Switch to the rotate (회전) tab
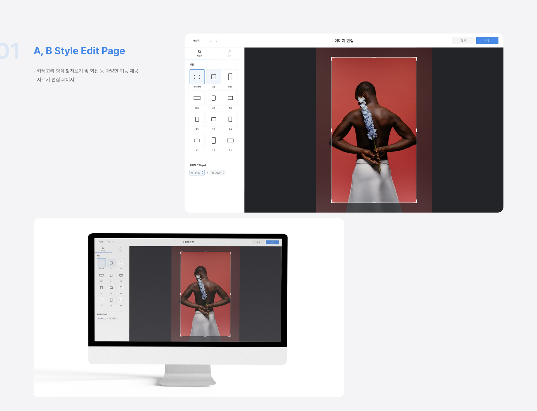Image resolution: width=537 pixels, height=411 pixels. pos(229,53)
